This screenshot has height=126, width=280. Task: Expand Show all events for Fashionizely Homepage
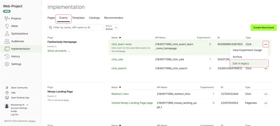(x=59, y=51)
